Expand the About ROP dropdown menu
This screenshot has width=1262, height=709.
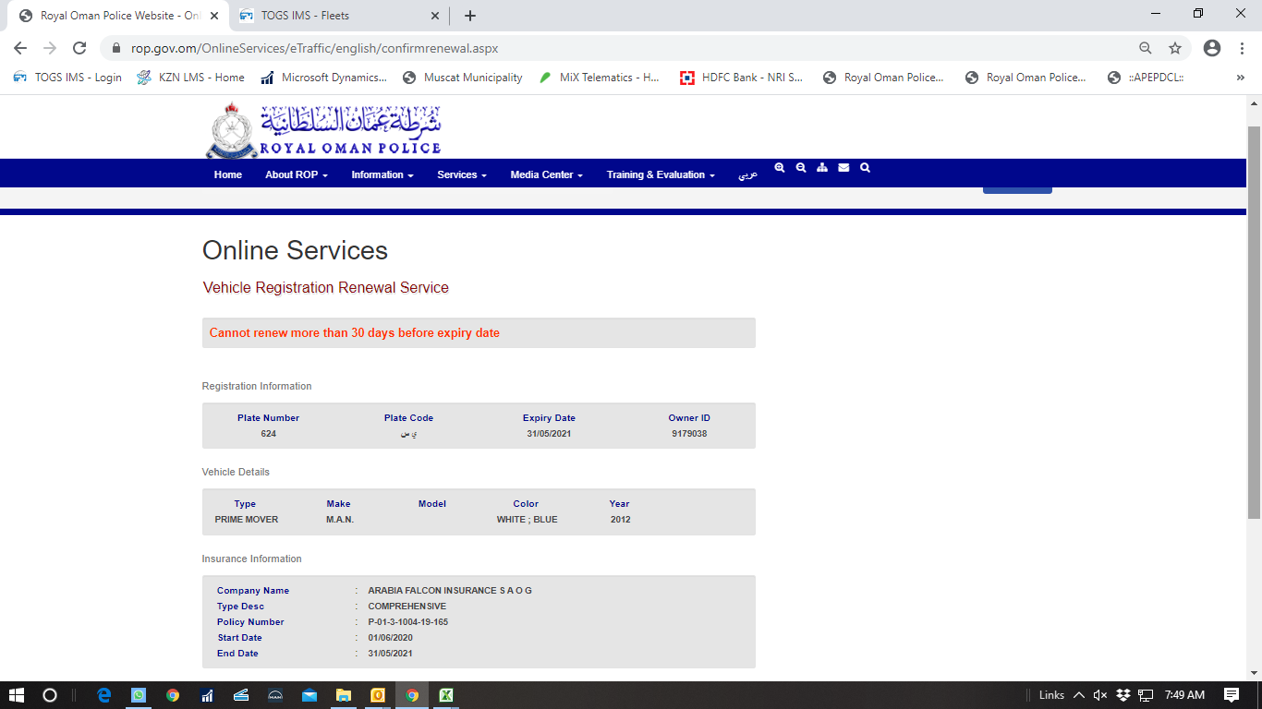click(x=296, y=174)
